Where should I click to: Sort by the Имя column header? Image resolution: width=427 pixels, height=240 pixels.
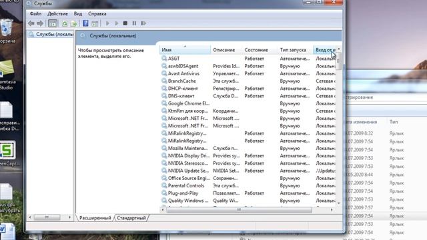coord(185,50)
